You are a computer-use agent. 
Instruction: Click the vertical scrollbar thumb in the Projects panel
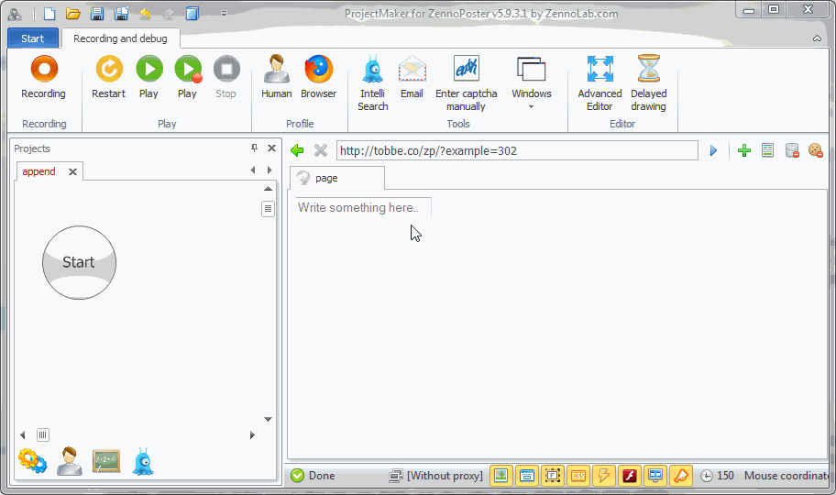click(269, 209)
